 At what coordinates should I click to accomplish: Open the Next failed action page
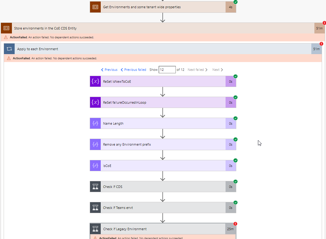tap(197, 70)
